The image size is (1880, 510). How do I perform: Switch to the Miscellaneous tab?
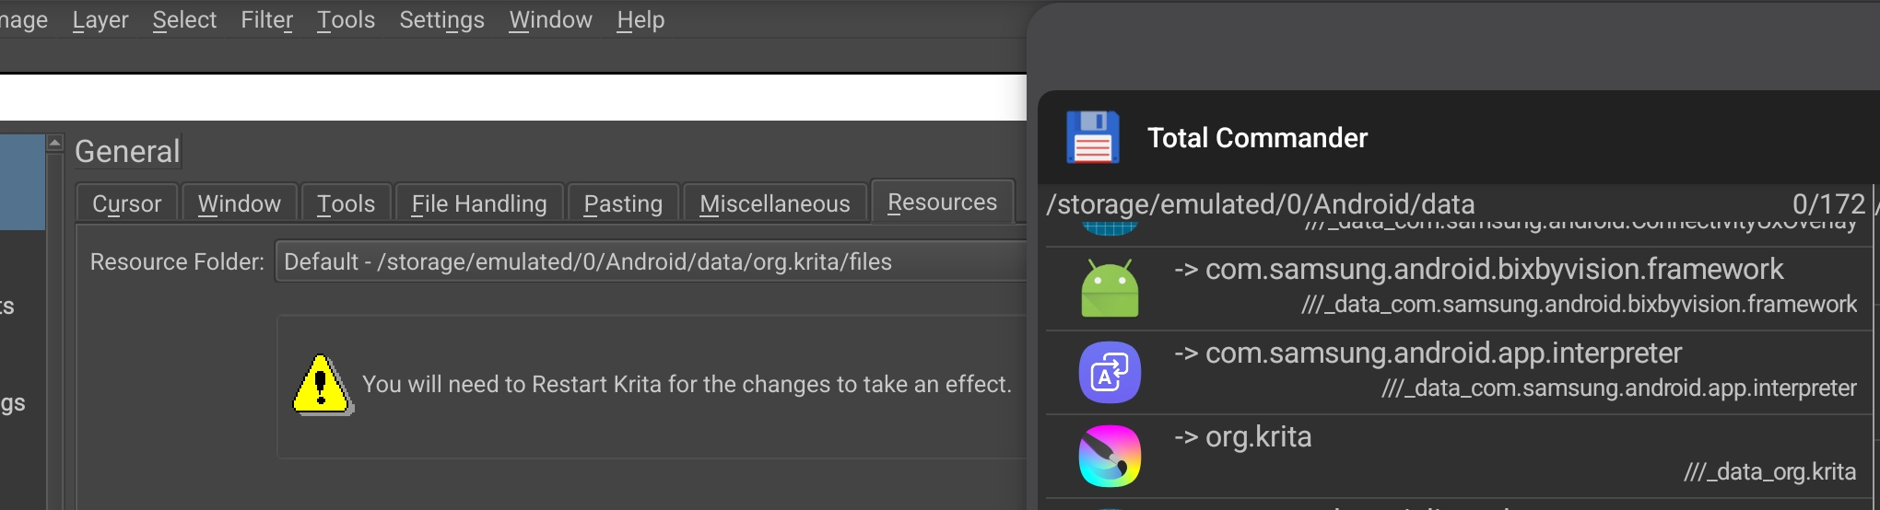pos(774,203)
